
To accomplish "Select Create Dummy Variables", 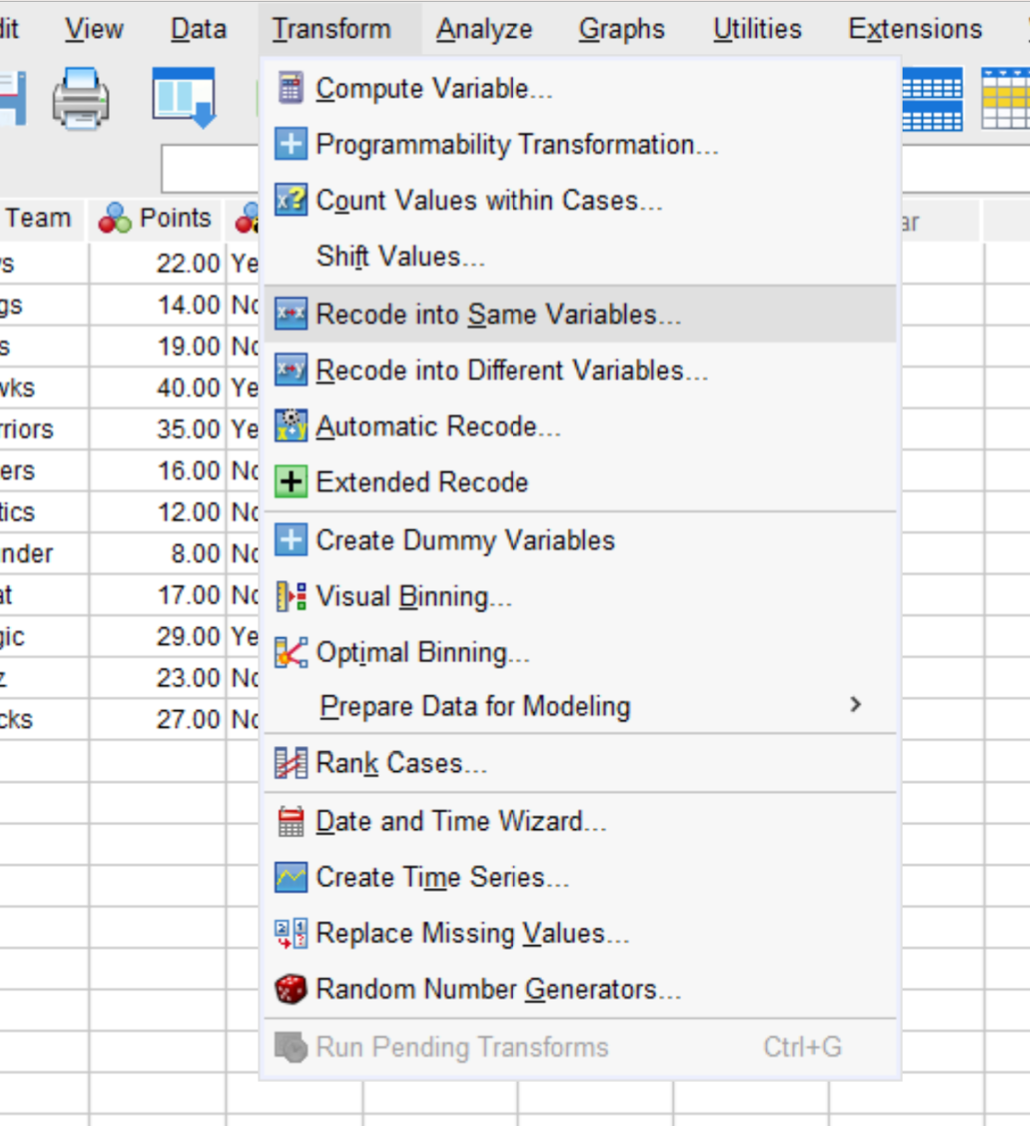I will click(x=466, y=540).
